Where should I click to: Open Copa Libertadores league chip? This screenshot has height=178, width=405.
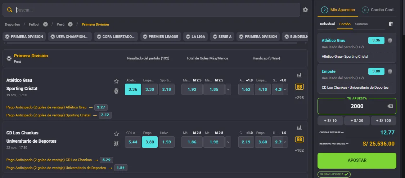116,37
